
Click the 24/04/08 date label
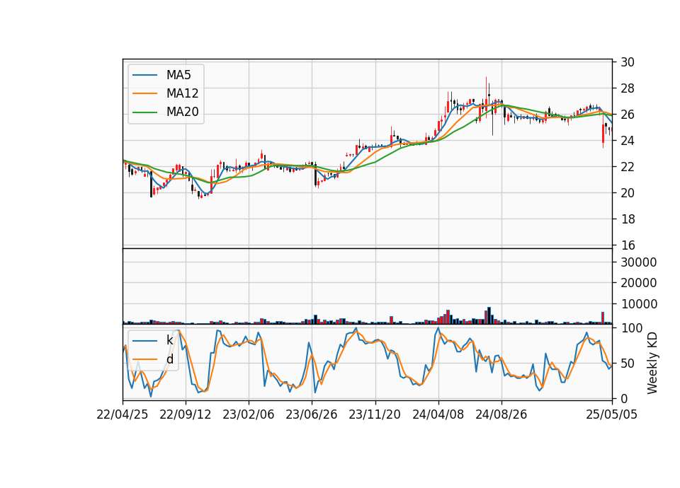coord(438,414)
